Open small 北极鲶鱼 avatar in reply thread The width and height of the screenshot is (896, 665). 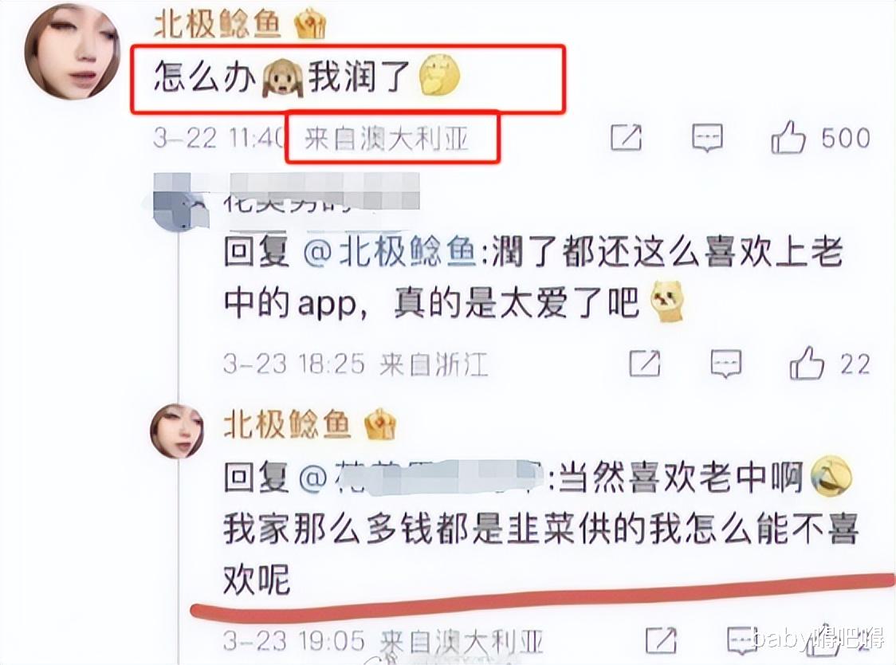pyautogui.click(x=177, y=431)
